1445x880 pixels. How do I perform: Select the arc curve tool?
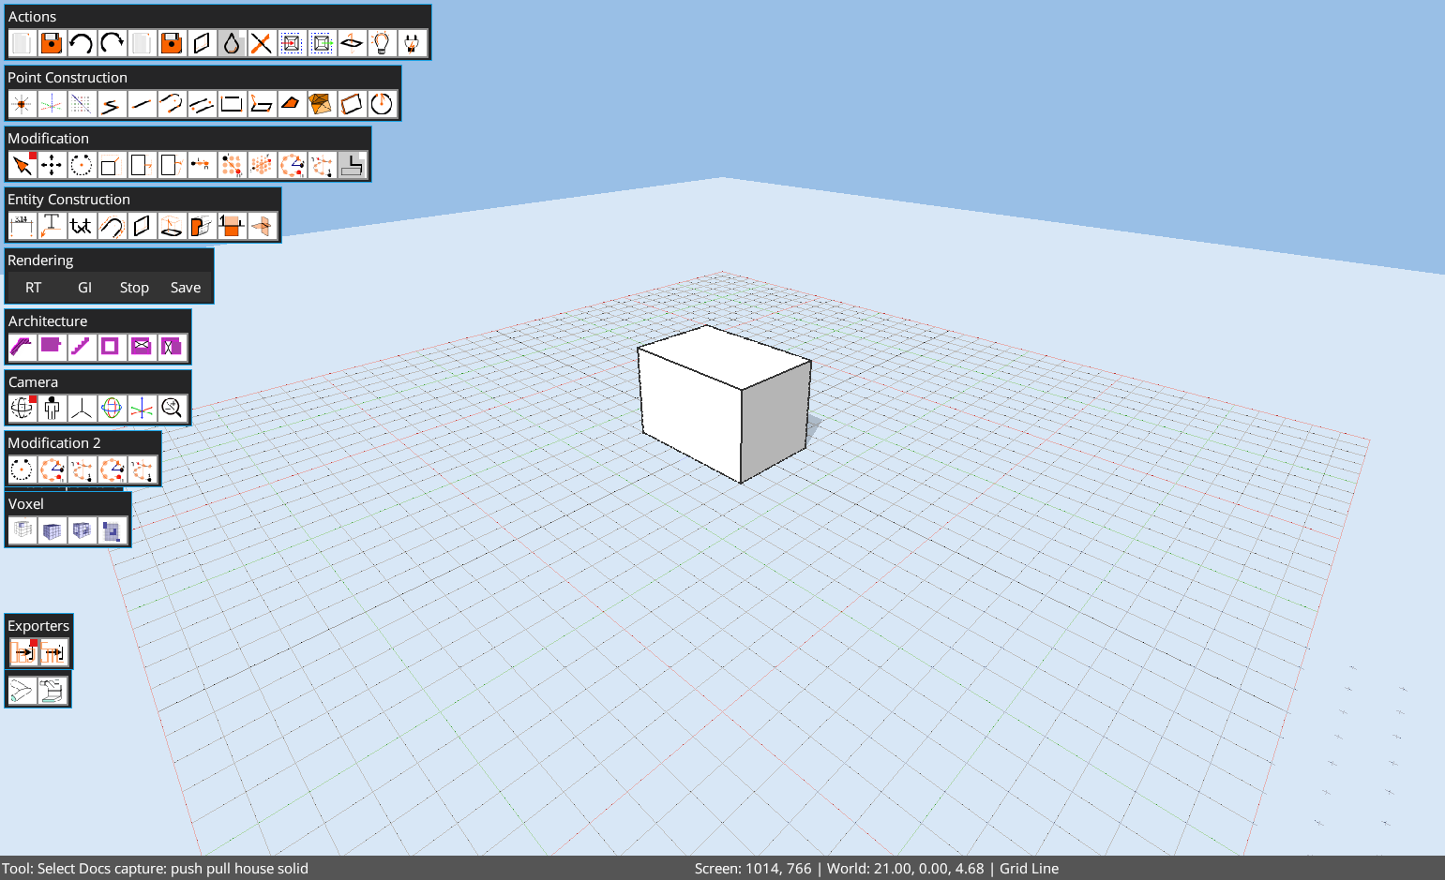point(172,104)
